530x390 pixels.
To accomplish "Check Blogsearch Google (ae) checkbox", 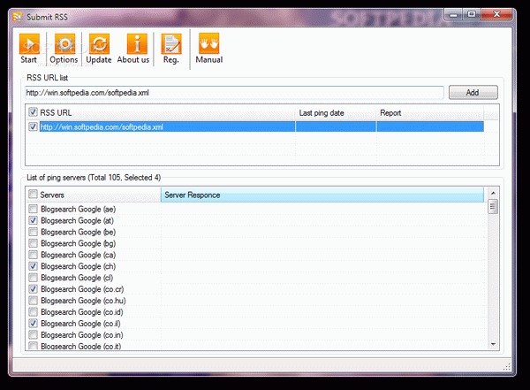I will click(33, 209).
